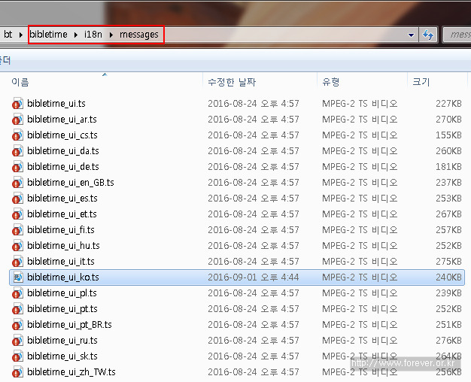Click the 251KB size cell
Screen dimensions: 471x382
[x=448, y=325]
